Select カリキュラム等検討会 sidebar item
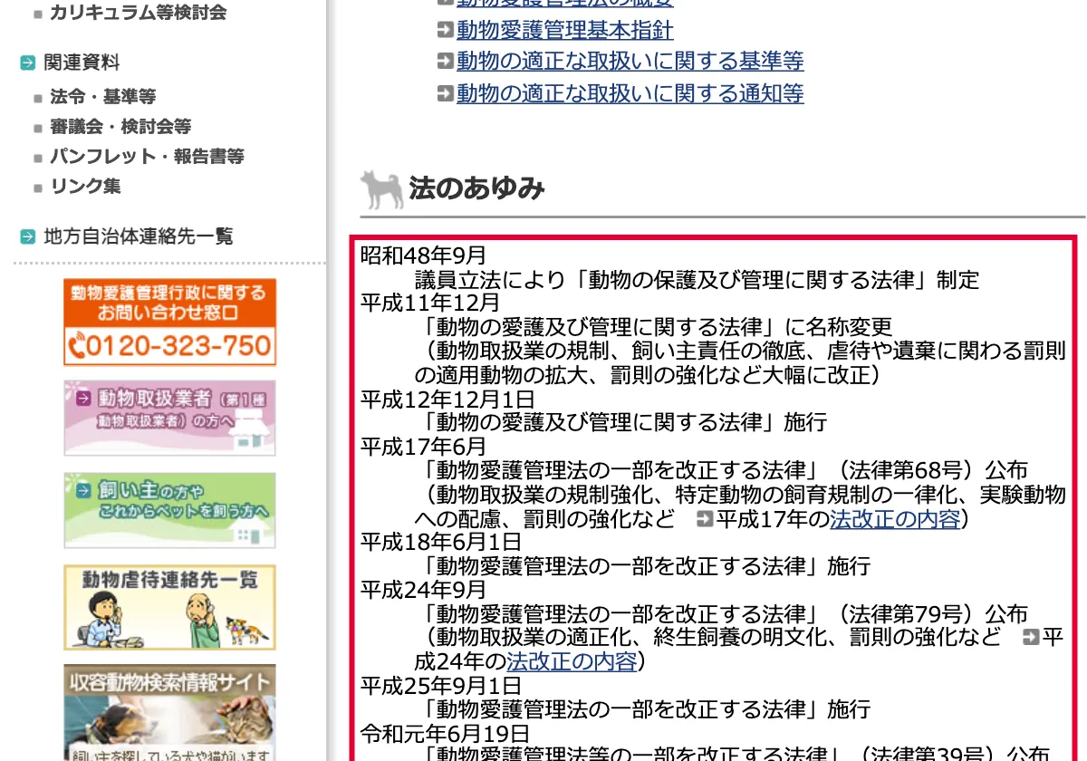The image size is (1087, 761). 139,13
